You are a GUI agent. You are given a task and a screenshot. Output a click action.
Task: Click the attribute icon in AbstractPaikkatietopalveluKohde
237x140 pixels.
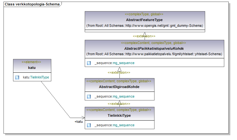[x=89, y=63]
